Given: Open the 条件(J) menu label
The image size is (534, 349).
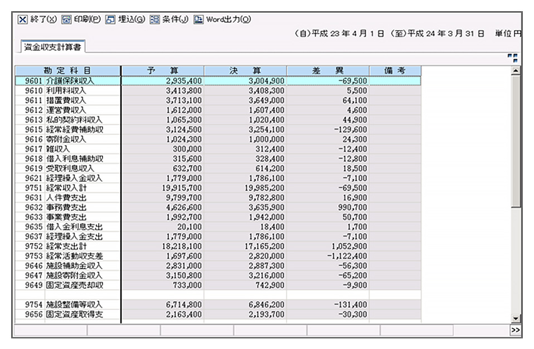Looking at the screenshot, I should 176,19.
